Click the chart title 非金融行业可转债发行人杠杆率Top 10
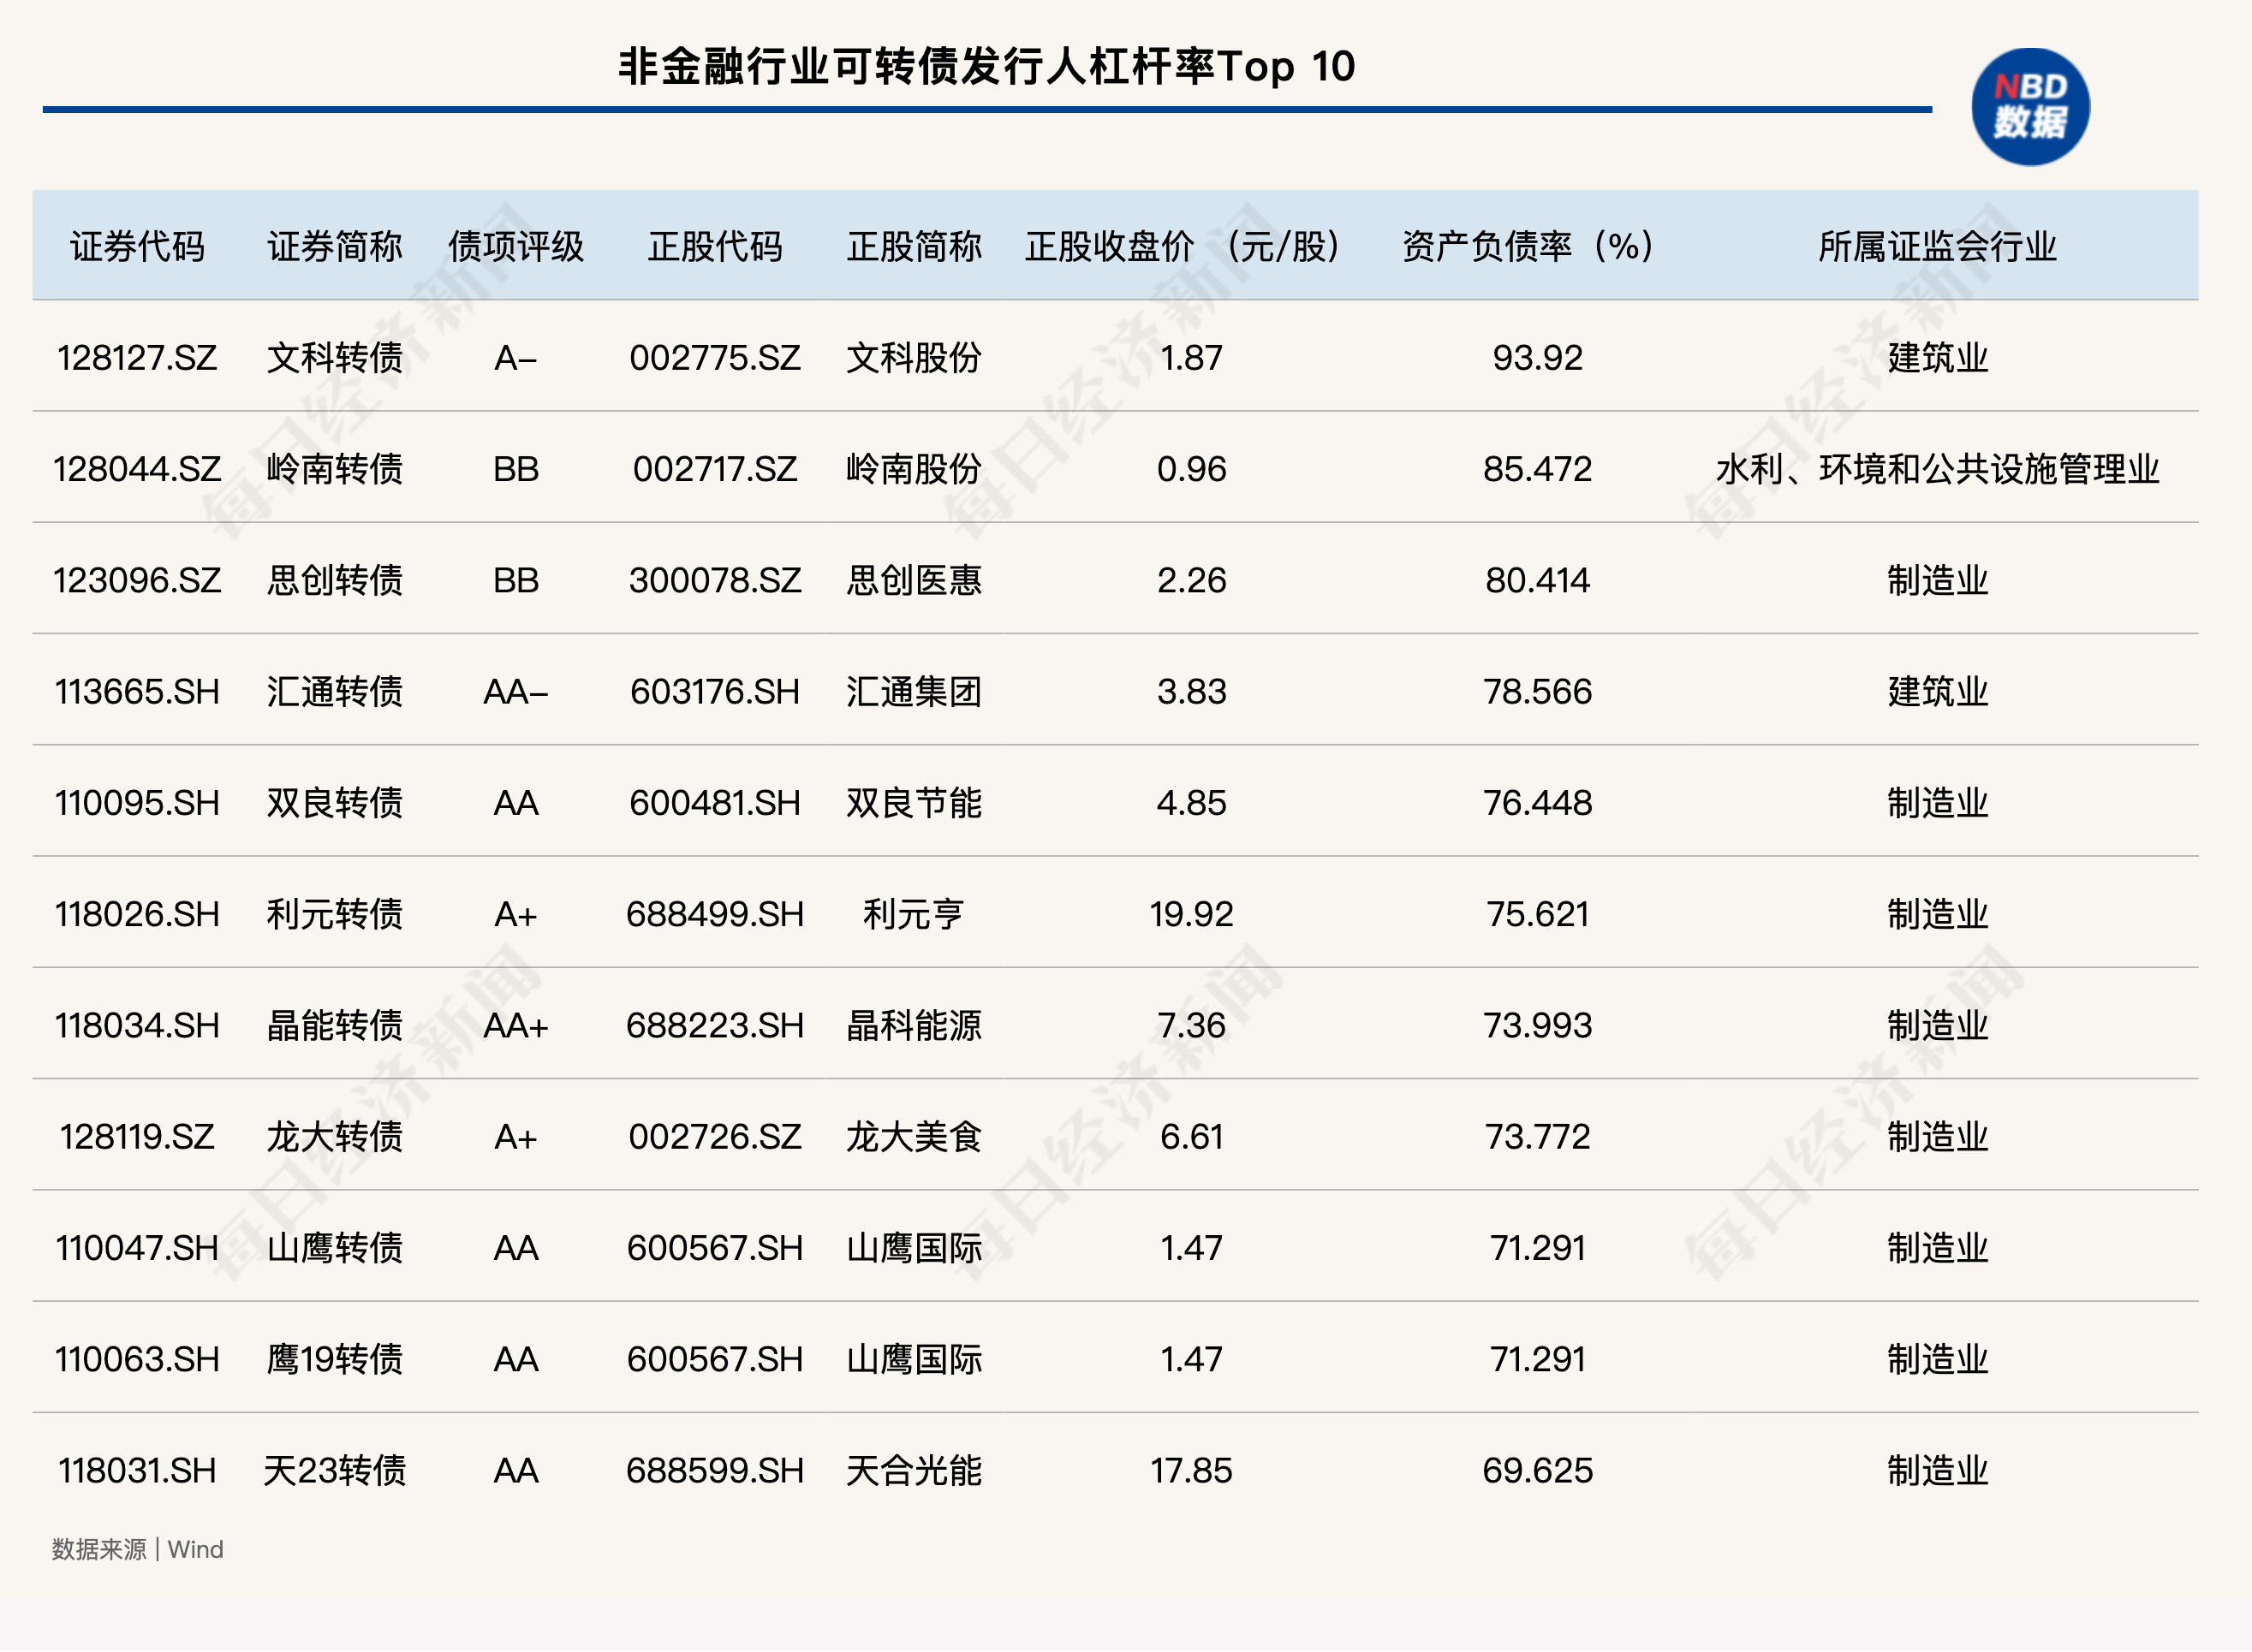 (986, 67)
